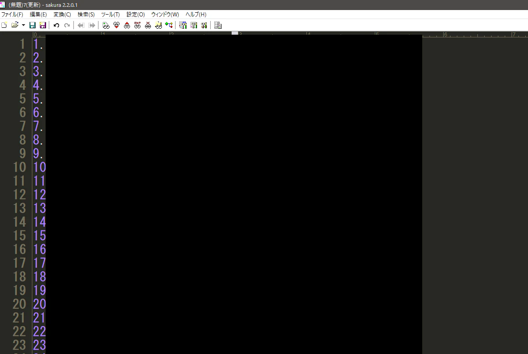Select gray gutter line number 20
528x354 pixels.
(x=19, y=304)
